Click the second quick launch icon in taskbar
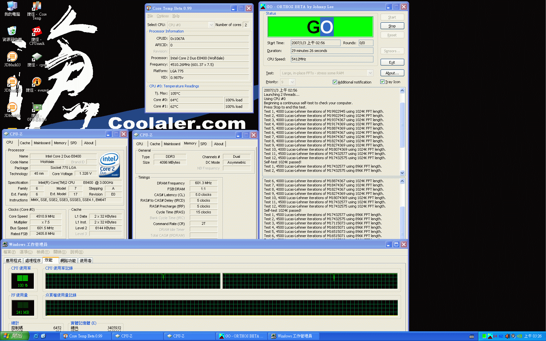Screen dimensions: 546x341 click(x=43, y=336)
